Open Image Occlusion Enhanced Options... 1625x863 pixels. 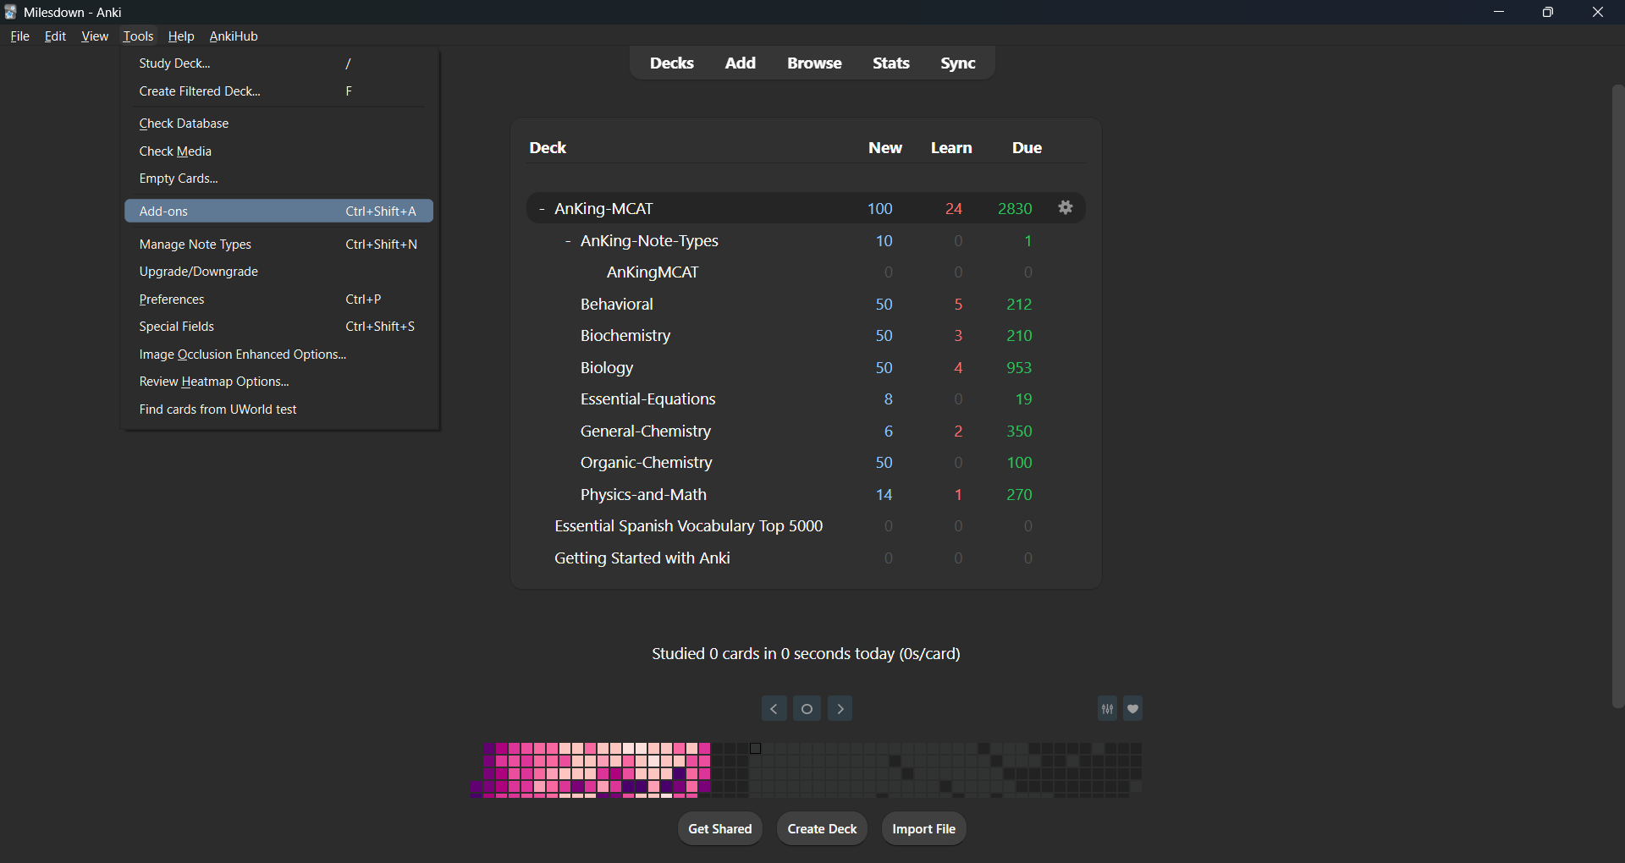(278, 355)
